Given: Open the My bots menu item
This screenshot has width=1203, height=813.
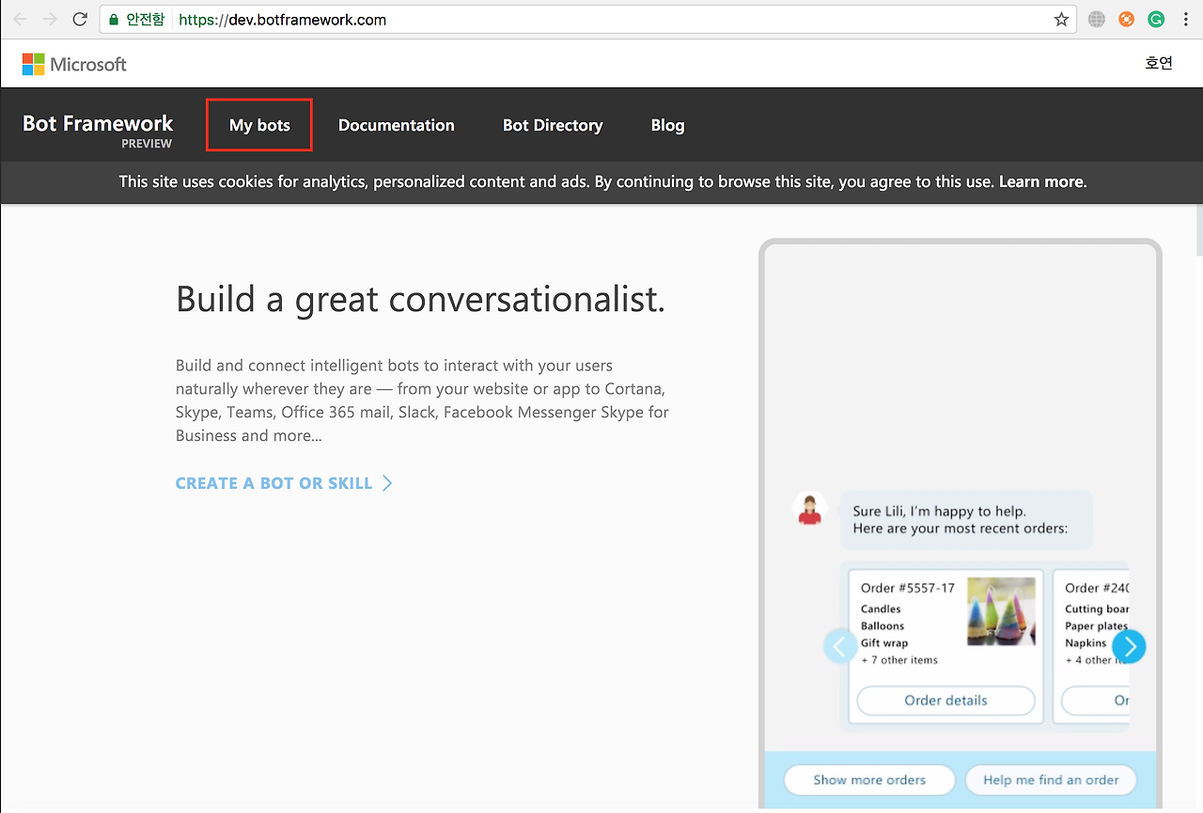Looking at the screenshot, I should (259, 125).
